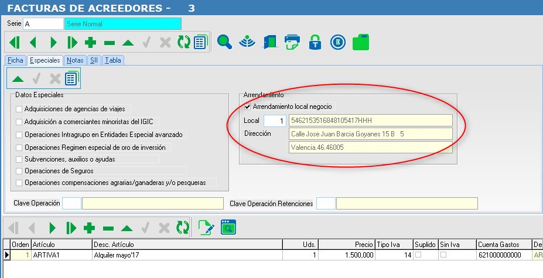Go to first invoice in top toolbar
This screenshot has width=543, height=278.
(x=15, y=43)
